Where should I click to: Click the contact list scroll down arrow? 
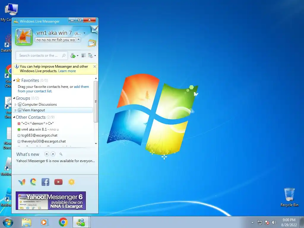96,143
